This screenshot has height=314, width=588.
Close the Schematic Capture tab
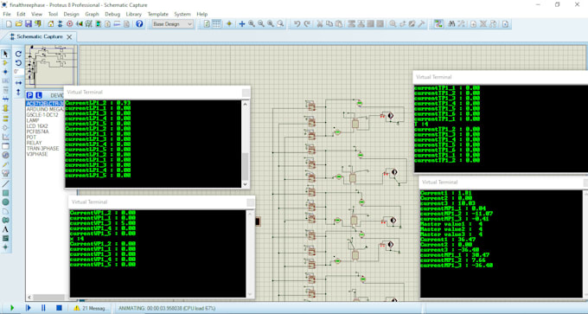tap(69, 37)
